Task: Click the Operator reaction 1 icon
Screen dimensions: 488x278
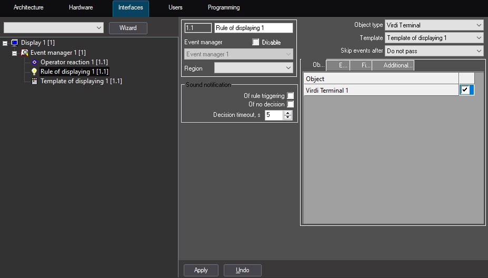Action: click(34, 62)
